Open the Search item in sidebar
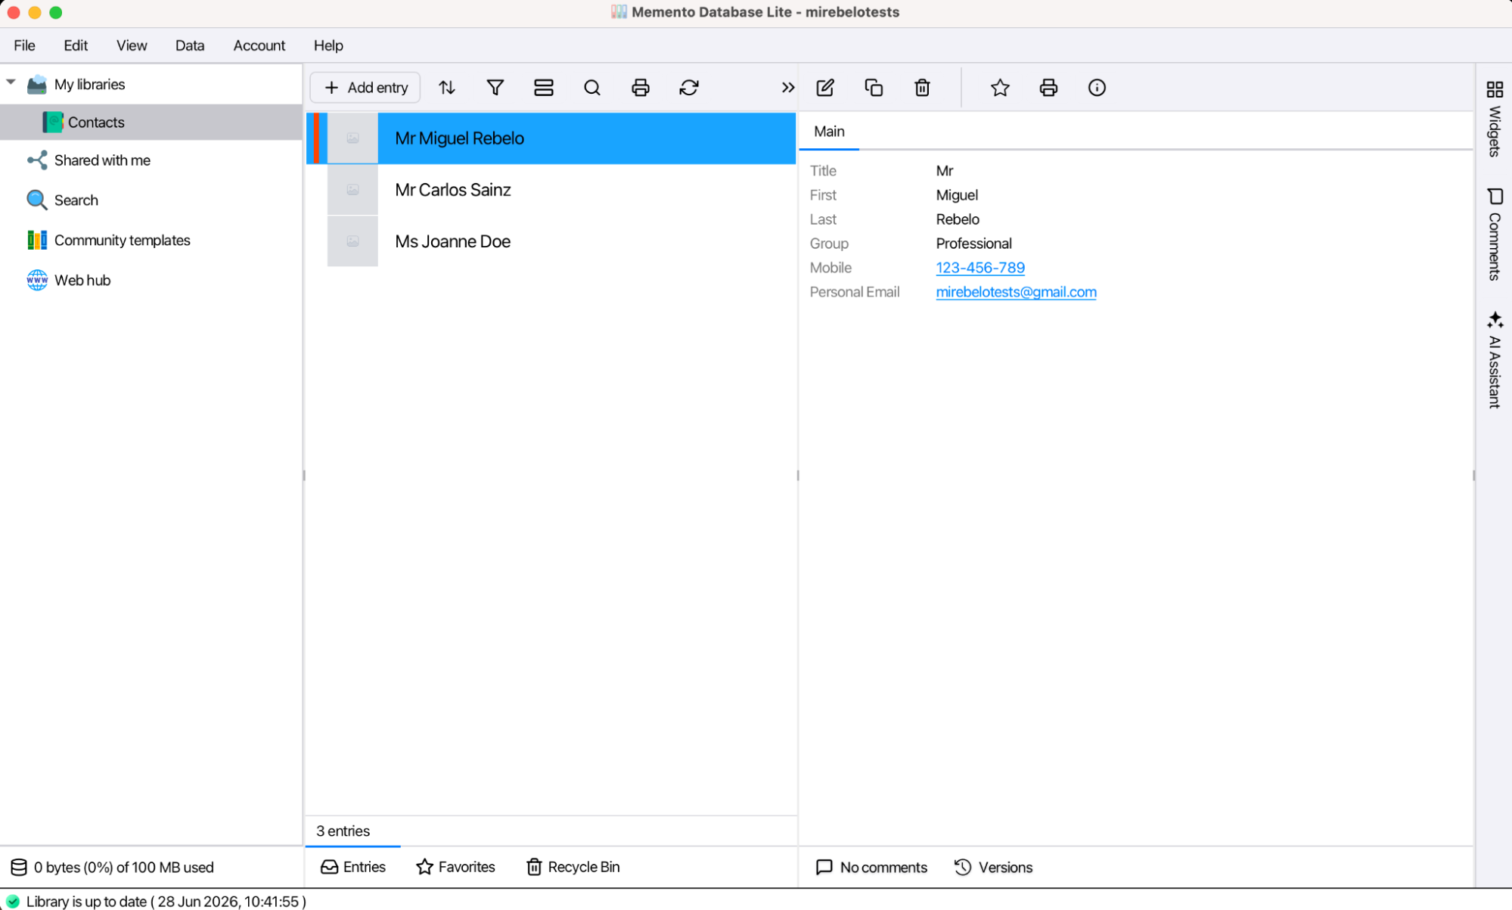This screenshot has width=1512, height=910. tap(76, 200)
